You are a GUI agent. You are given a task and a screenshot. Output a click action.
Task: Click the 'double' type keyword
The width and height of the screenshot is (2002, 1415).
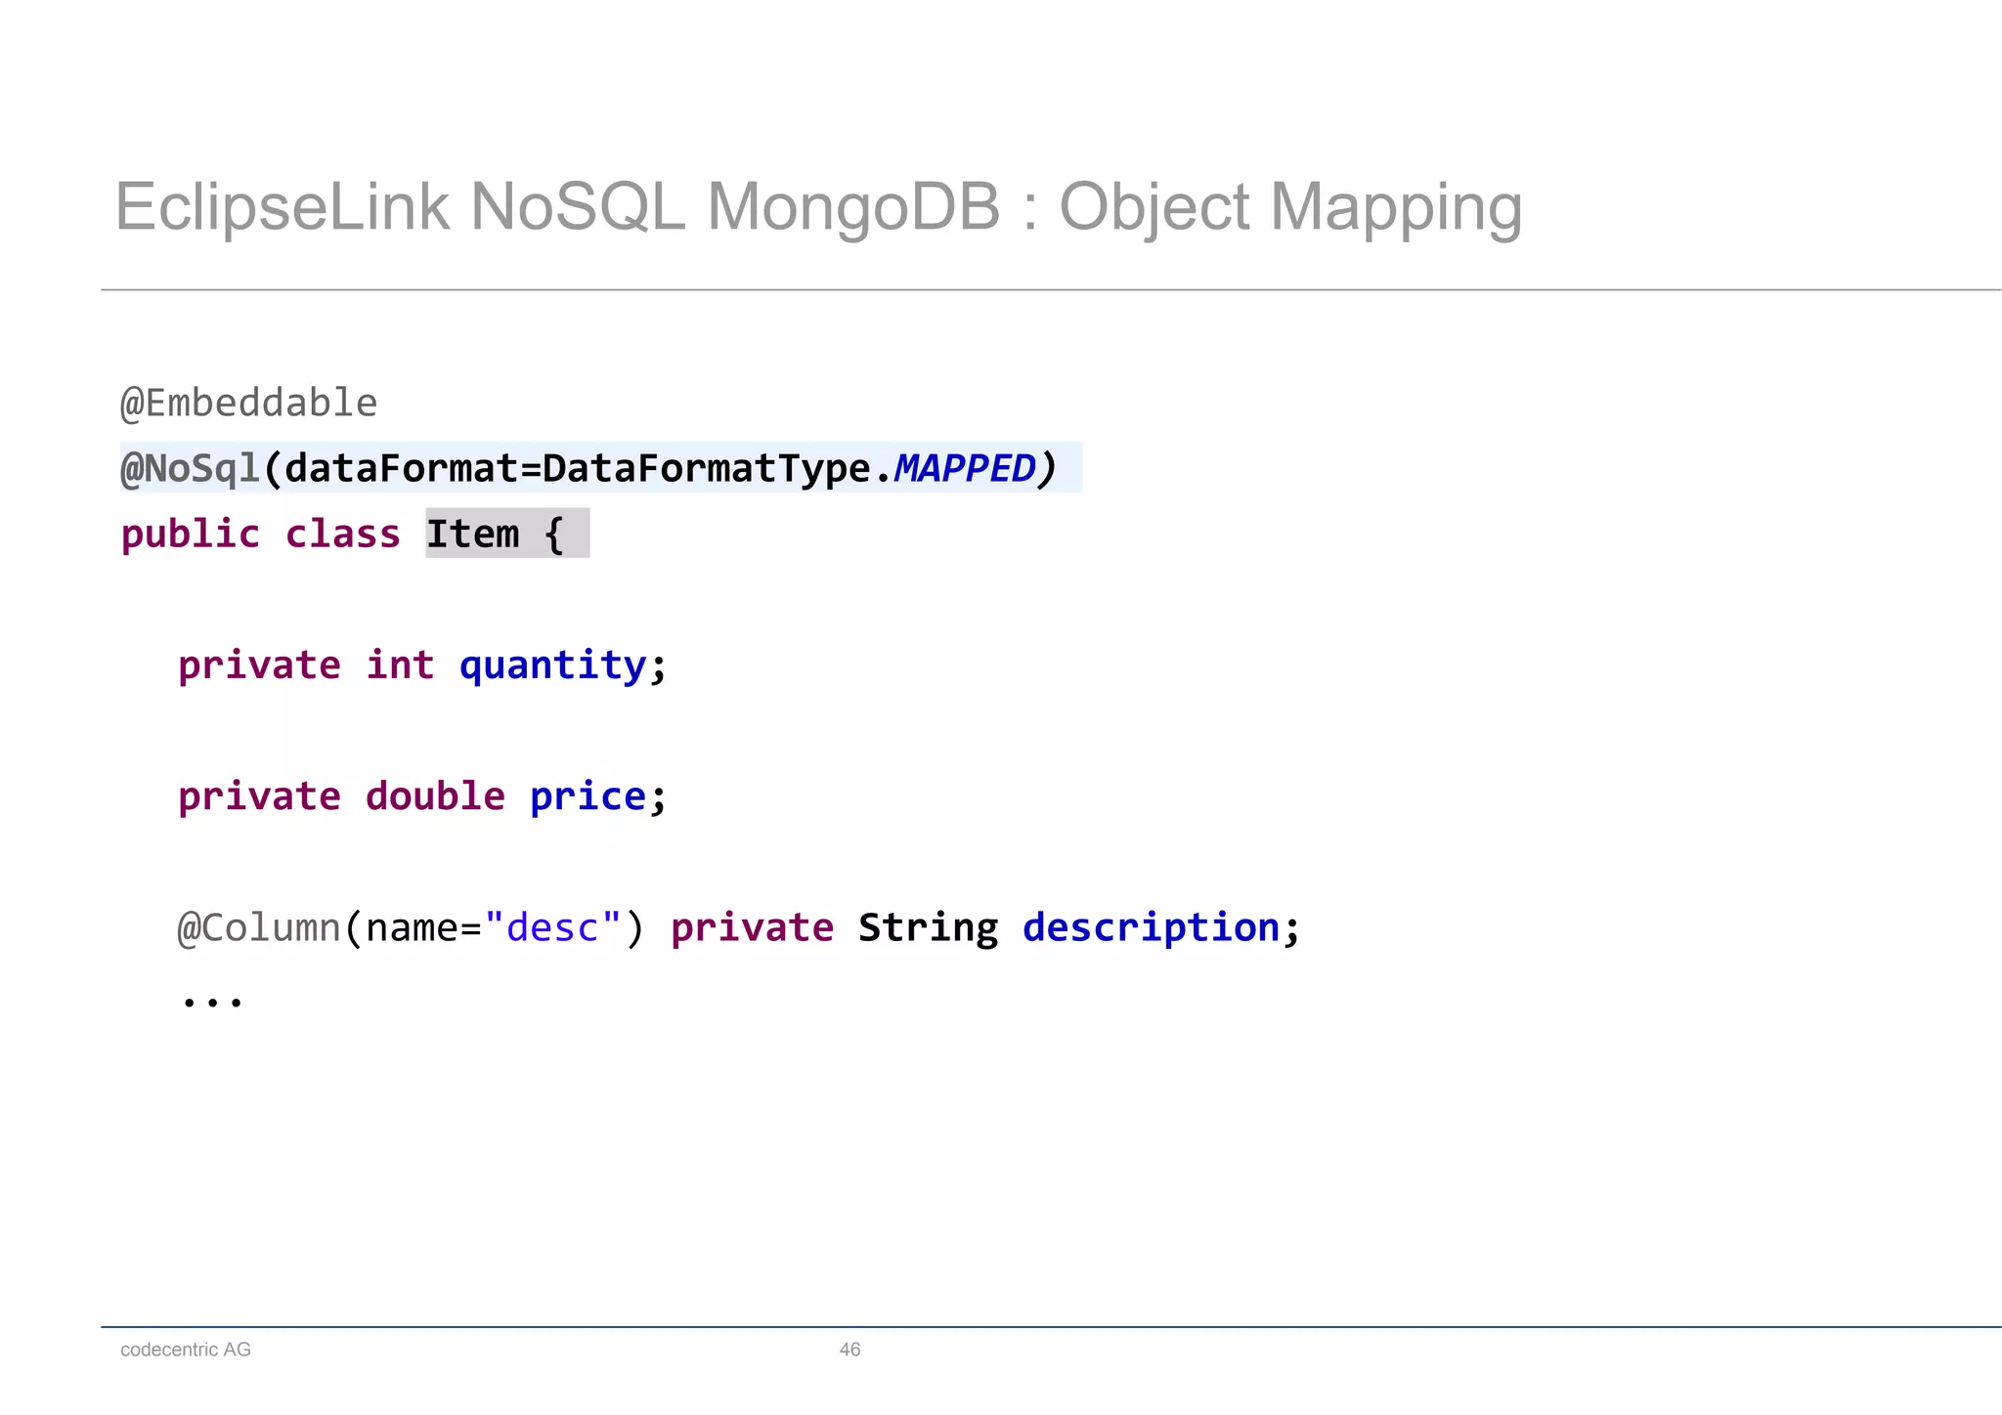[x=435, y=796]
